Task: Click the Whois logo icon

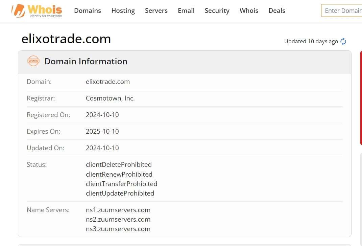Action: 37,10
